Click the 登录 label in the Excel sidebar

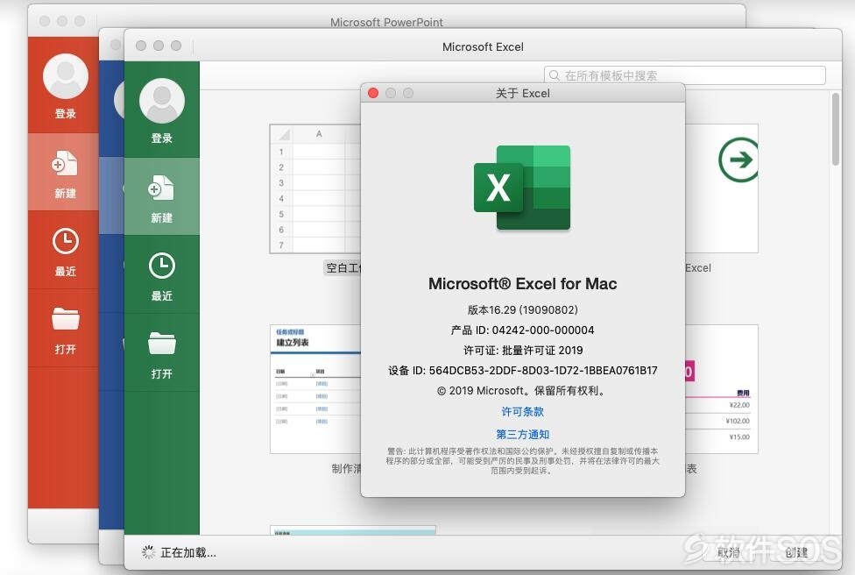[x=162, y=138]
